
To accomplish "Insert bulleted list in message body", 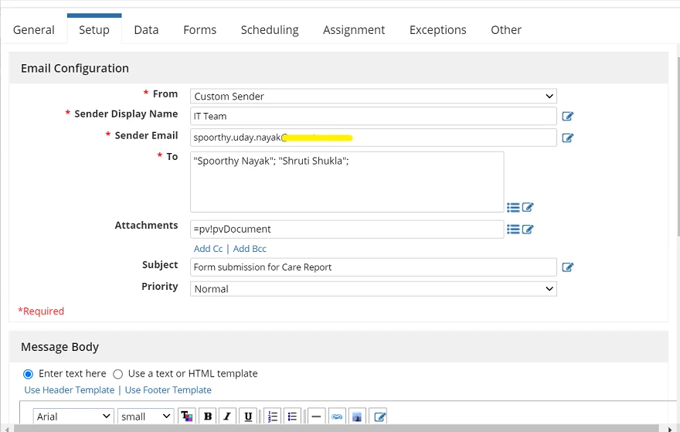I will (x=292, y=417).
